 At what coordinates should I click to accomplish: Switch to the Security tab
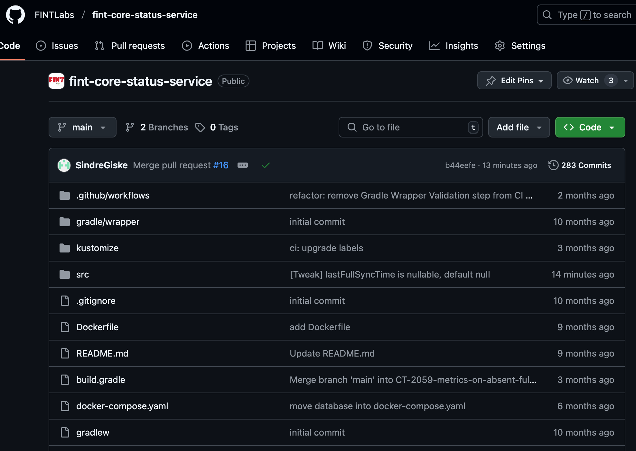tap(388, 46)
